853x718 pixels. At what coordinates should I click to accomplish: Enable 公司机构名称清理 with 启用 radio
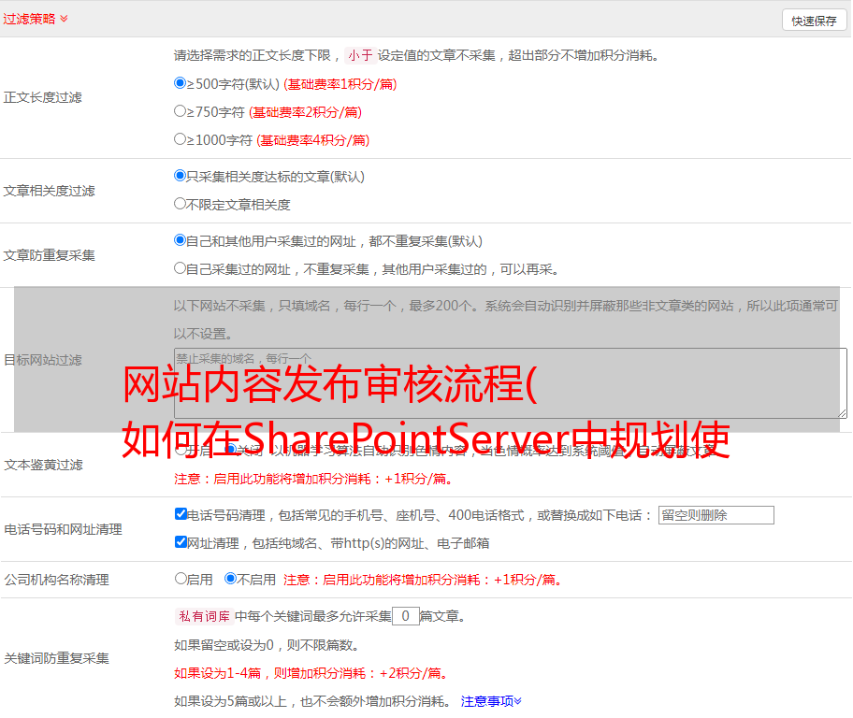[181, 579]
